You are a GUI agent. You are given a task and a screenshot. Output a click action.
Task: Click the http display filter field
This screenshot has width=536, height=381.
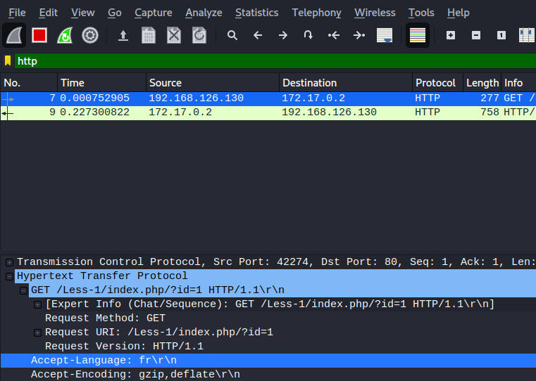coord(275,61)
